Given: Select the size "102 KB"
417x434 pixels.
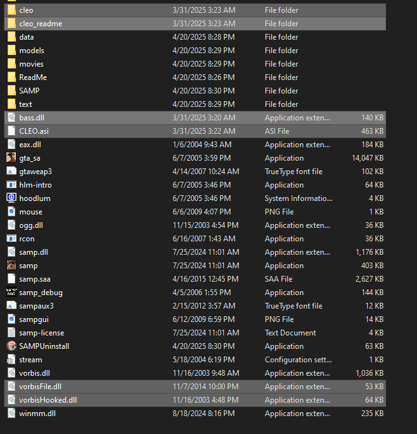Looking at the screenshot, I should [x=372, y=172].
